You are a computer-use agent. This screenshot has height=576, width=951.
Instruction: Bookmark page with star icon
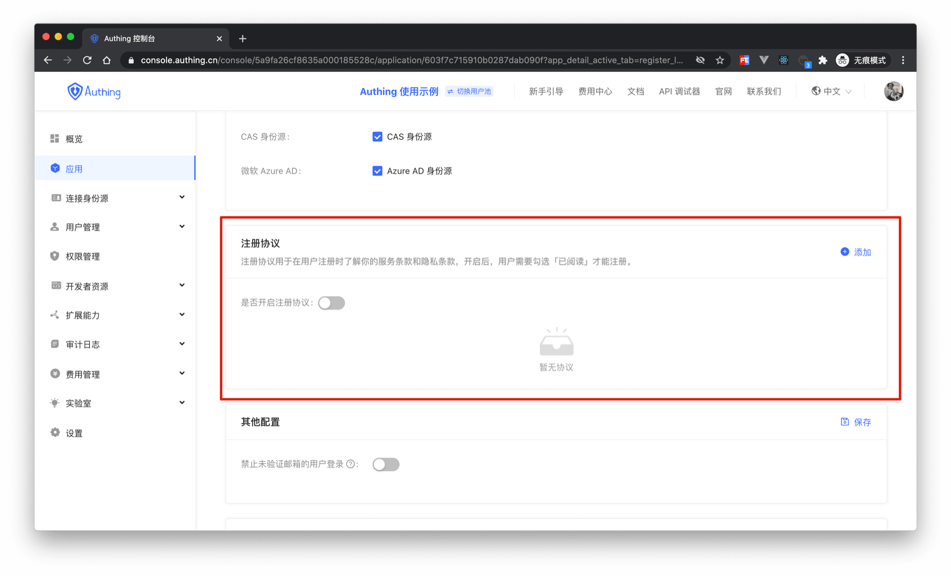coord(720,60)
